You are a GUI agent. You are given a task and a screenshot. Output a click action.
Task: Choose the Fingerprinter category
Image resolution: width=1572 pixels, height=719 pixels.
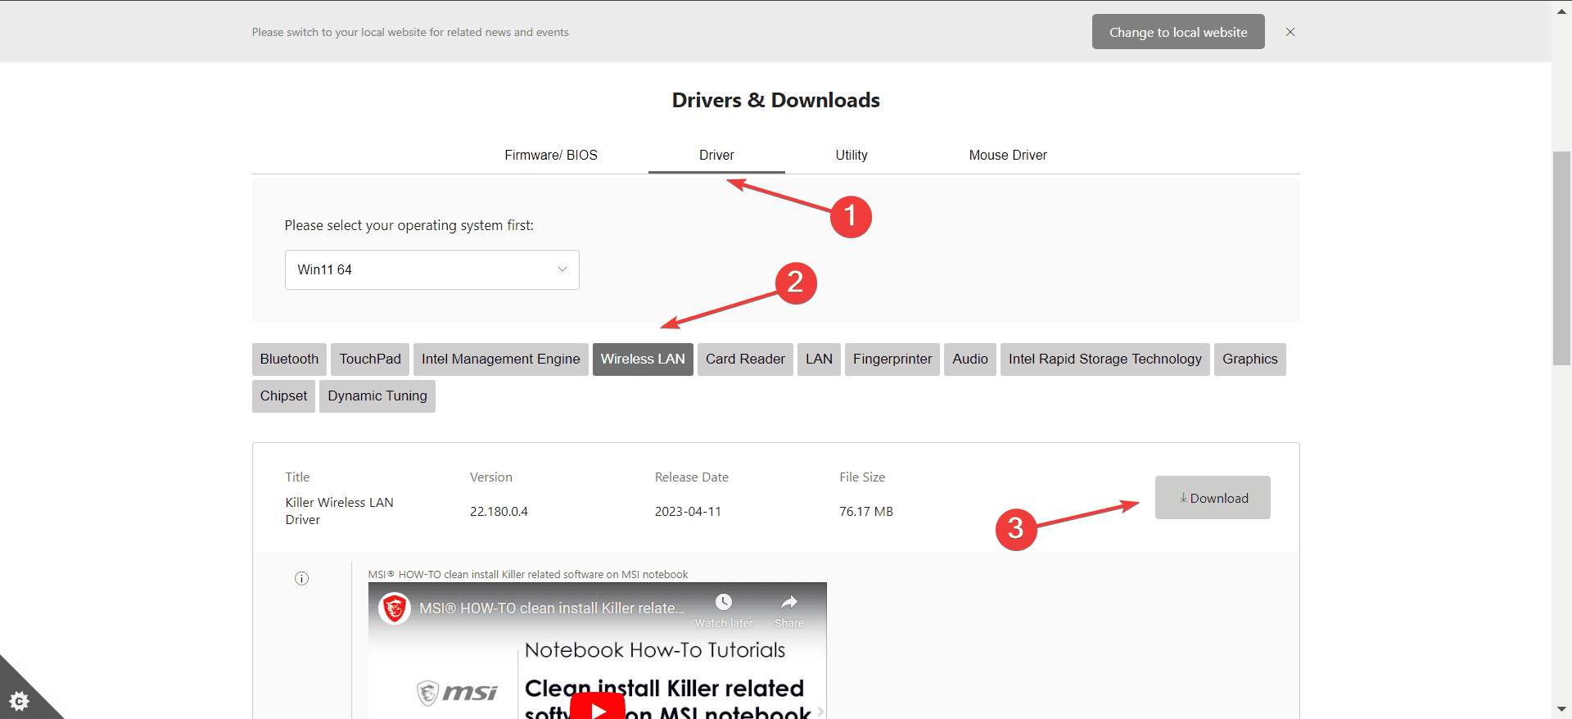tap(892, 359)
